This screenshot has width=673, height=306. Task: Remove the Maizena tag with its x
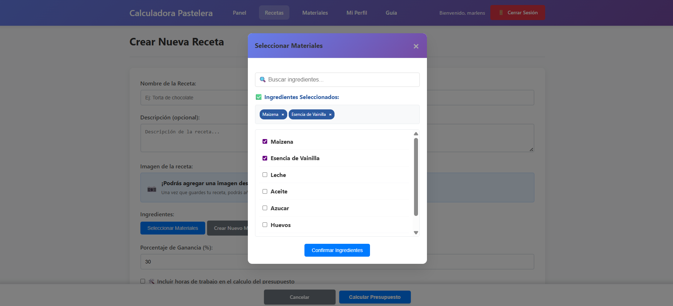283,115
